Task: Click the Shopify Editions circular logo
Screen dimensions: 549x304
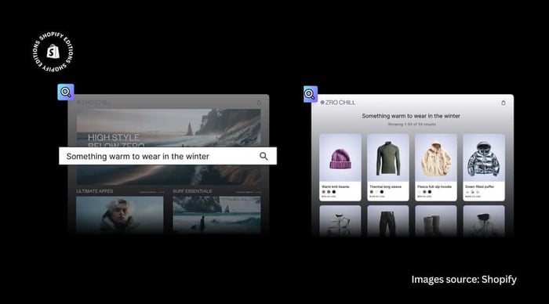Action: (53, 52)
